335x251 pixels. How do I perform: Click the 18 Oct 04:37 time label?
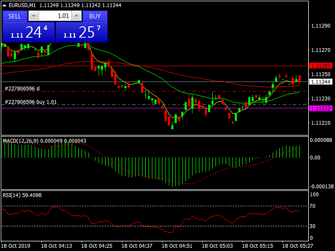[x=137, y=246]
